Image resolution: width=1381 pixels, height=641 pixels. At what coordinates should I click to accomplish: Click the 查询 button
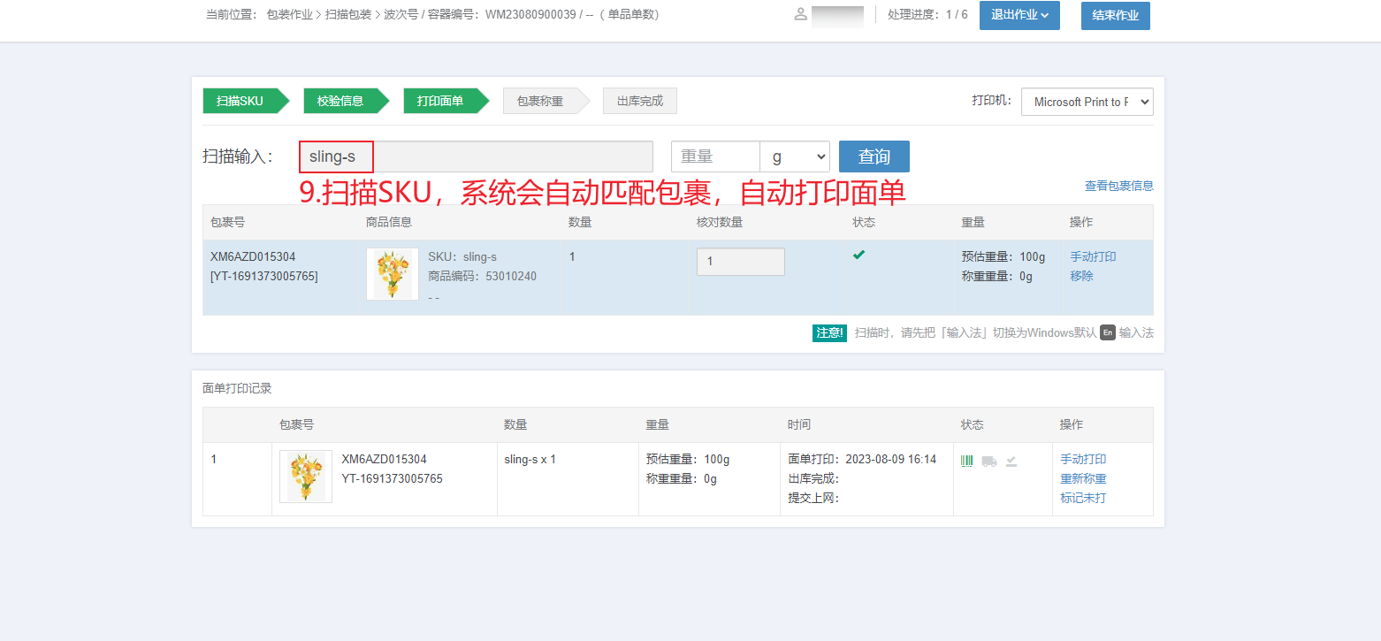(874, 156)
